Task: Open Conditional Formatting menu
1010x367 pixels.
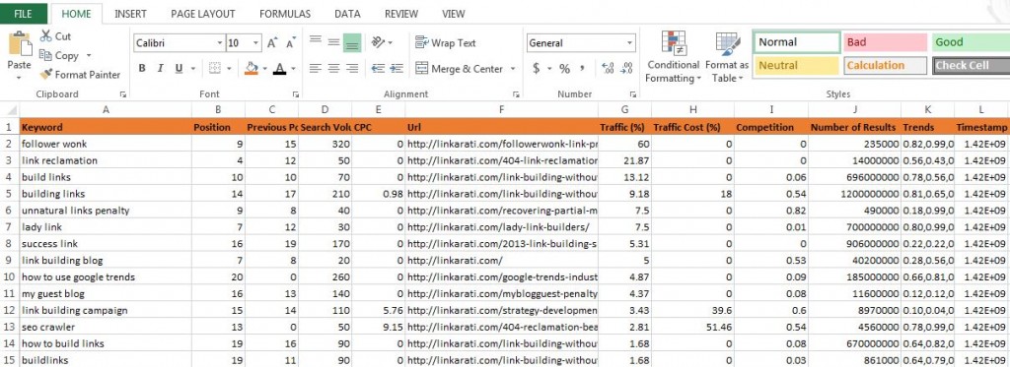Action: tap(673, 56)
